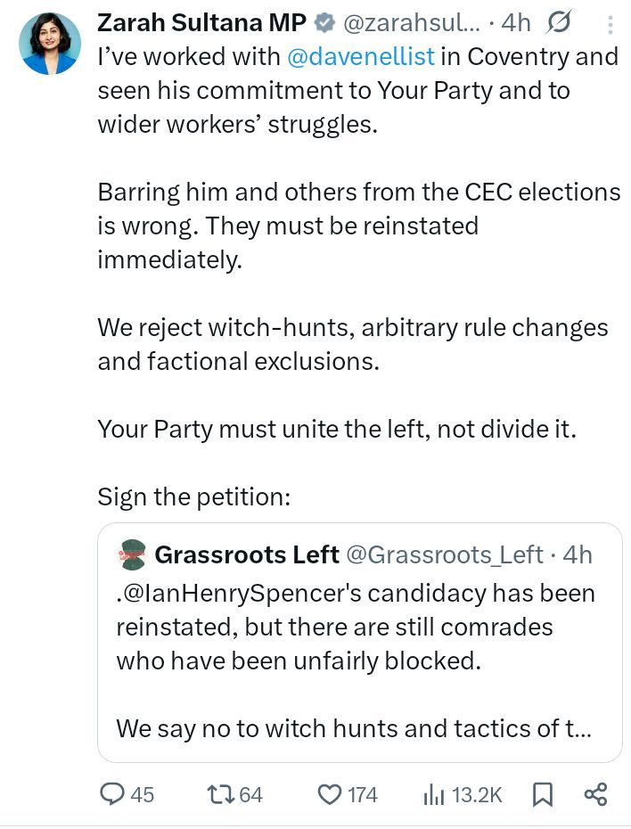Bookmark Zarah Sultana's tweet
This screenshot has width=631, height=829.
(541, 793)
